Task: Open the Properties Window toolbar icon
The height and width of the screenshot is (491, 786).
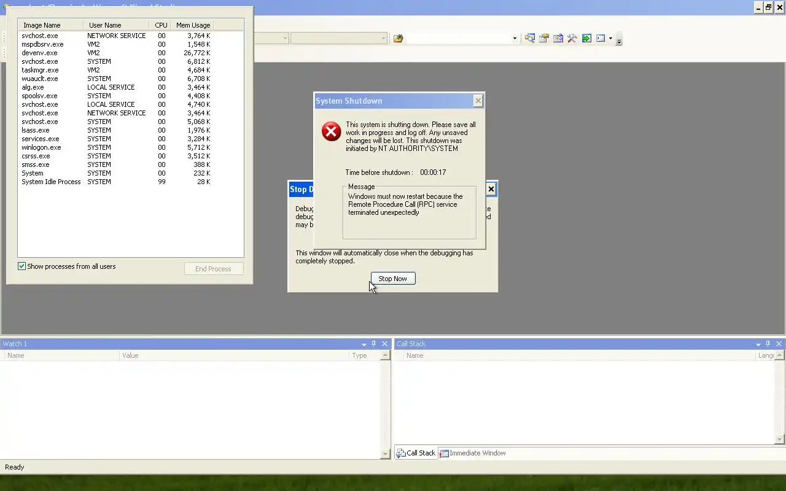Action: (544, 38)
